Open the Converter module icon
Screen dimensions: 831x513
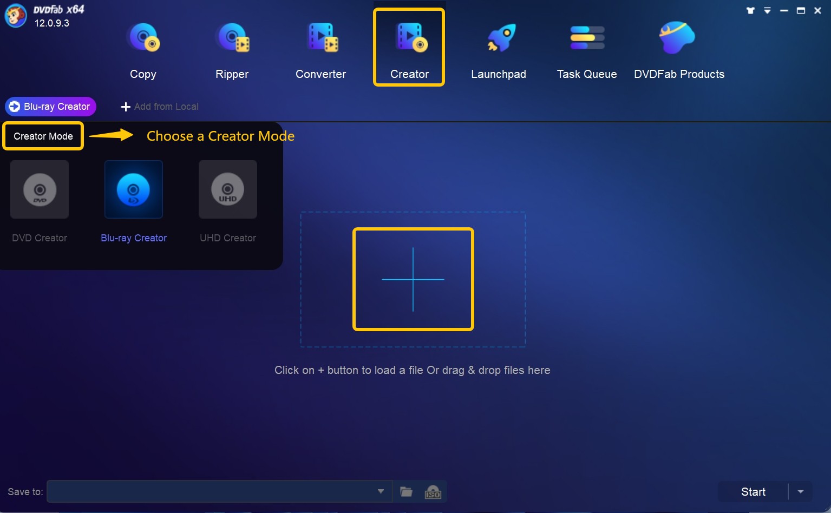click(322, 38)
